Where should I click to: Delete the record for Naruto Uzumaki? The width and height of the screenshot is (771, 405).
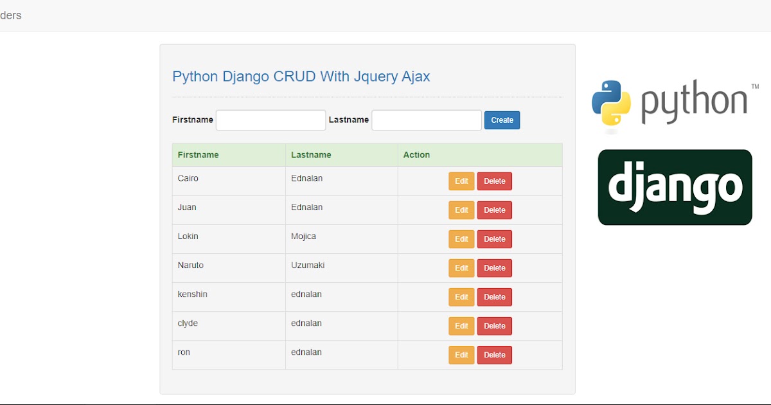[x=494, y=267]
